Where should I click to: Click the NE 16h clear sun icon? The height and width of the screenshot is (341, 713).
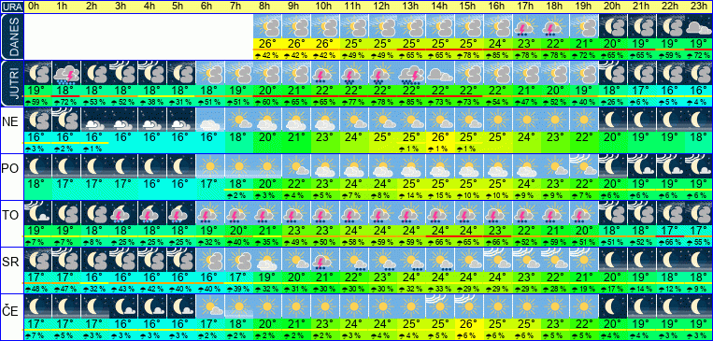[498, 120]
